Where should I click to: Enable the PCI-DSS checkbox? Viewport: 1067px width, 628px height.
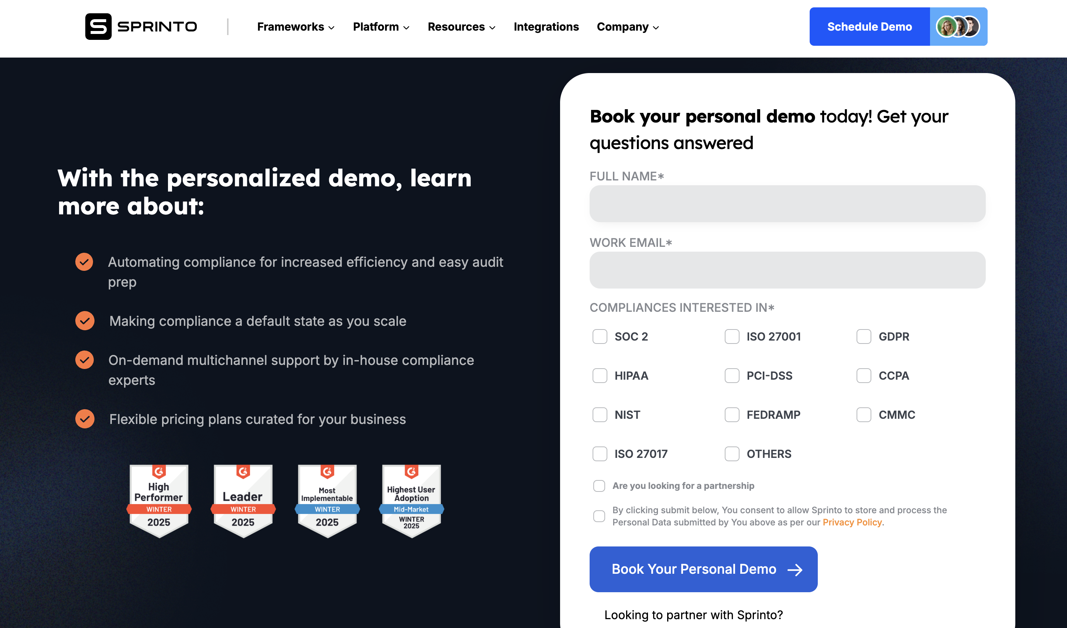(732, 376)
